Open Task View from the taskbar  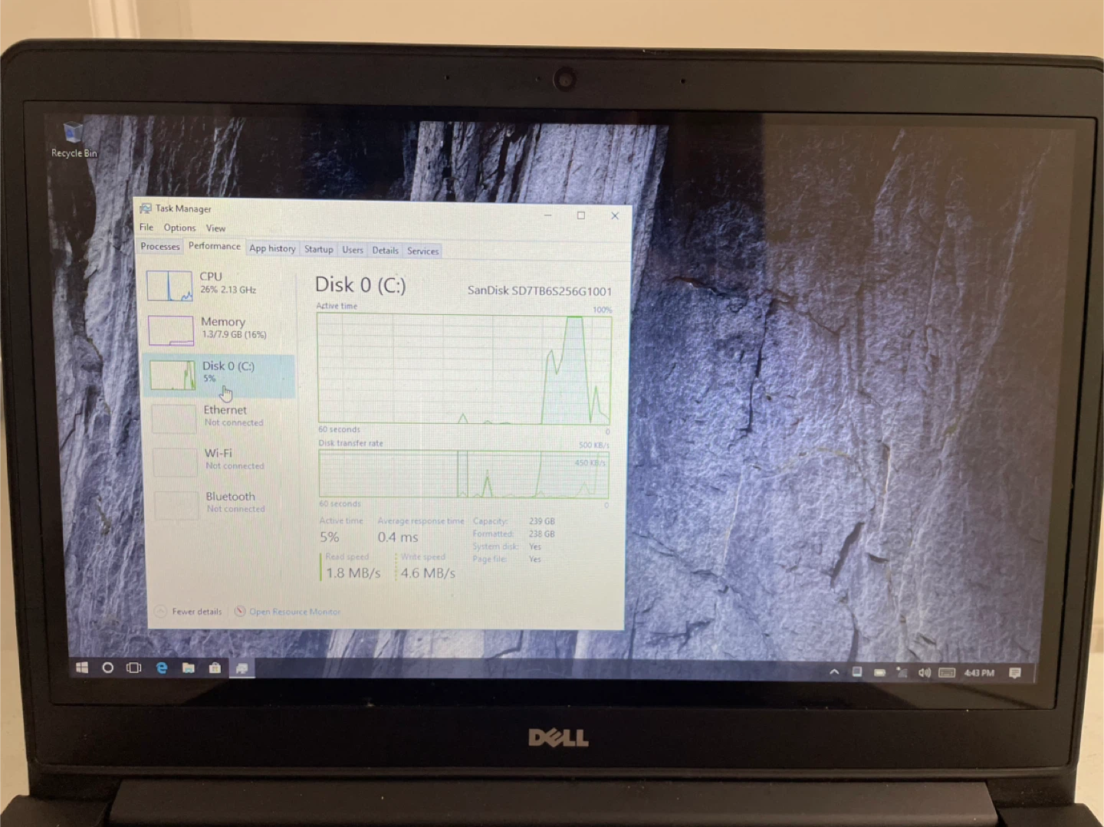tap(134, 668)
